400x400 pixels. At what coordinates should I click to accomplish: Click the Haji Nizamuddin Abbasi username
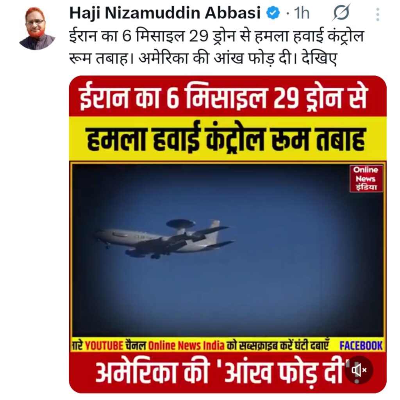[165, 13]
